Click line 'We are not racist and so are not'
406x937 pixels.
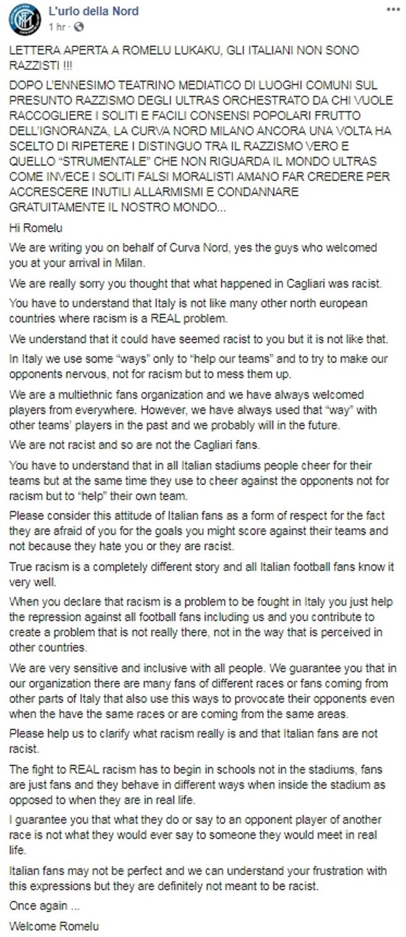(x=134, y=444)
